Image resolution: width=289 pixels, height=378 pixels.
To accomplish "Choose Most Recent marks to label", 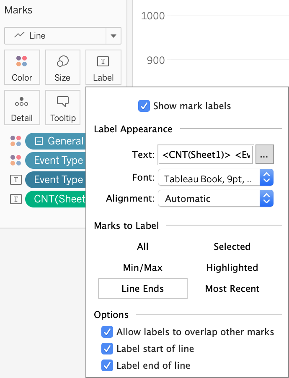I will 232,289.
